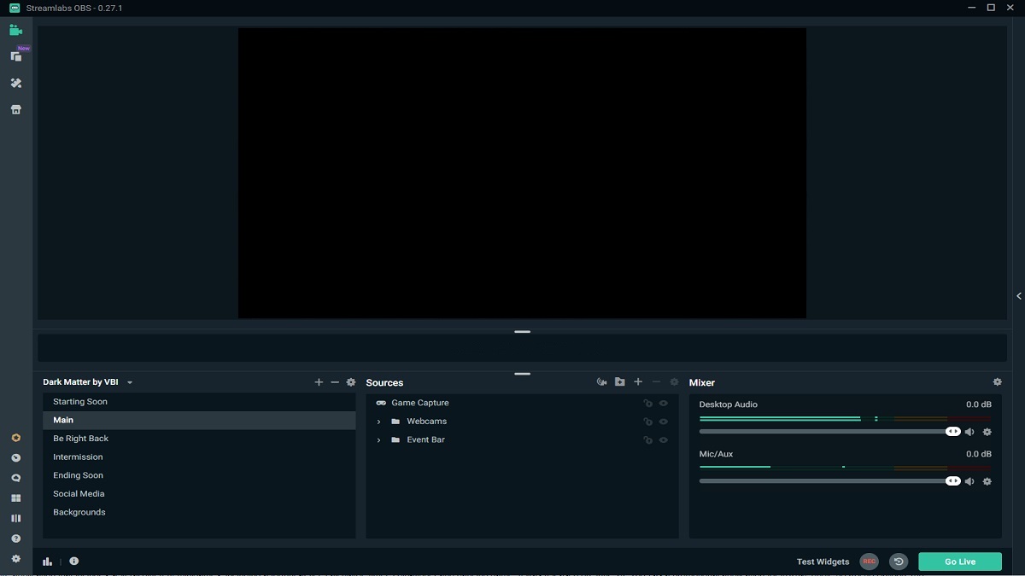
Task: Click the Go Live button
Action: click(959, 561)
